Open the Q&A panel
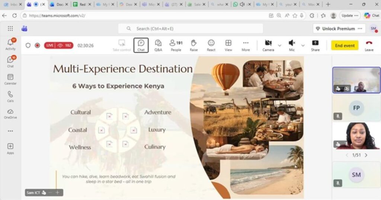 158,45
